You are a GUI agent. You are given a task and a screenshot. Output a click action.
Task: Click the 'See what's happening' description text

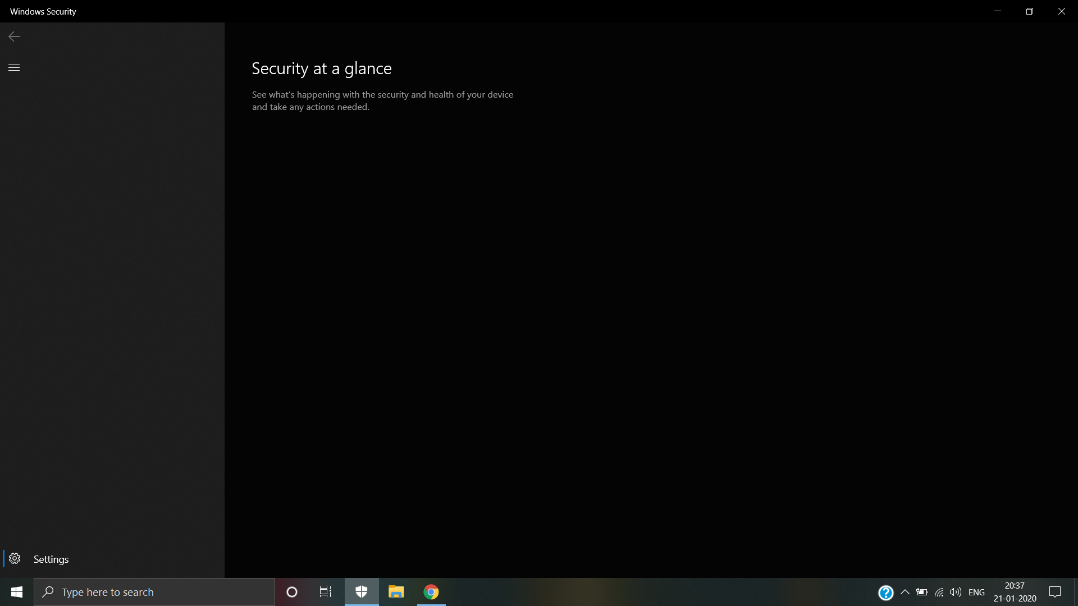(382, 100)
